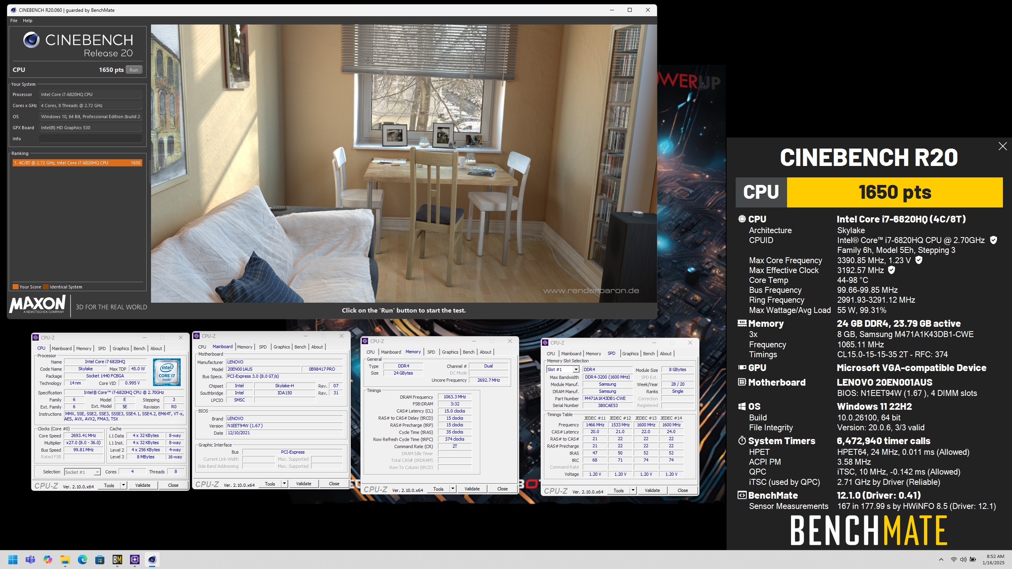Click the GFX Board field in Cinebench
This screenshot has width=1012, height=569.
click(91, 128)
